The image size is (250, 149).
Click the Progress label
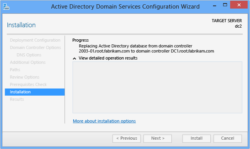click(x=81, y=40)
